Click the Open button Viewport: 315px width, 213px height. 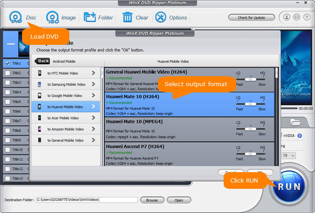point(179,200)
